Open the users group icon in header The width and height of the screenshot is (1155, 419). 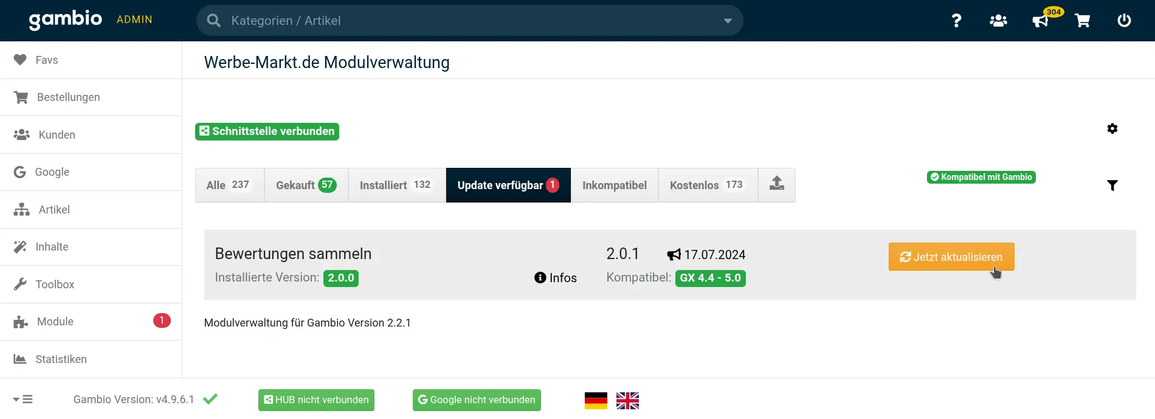(998, 21)
